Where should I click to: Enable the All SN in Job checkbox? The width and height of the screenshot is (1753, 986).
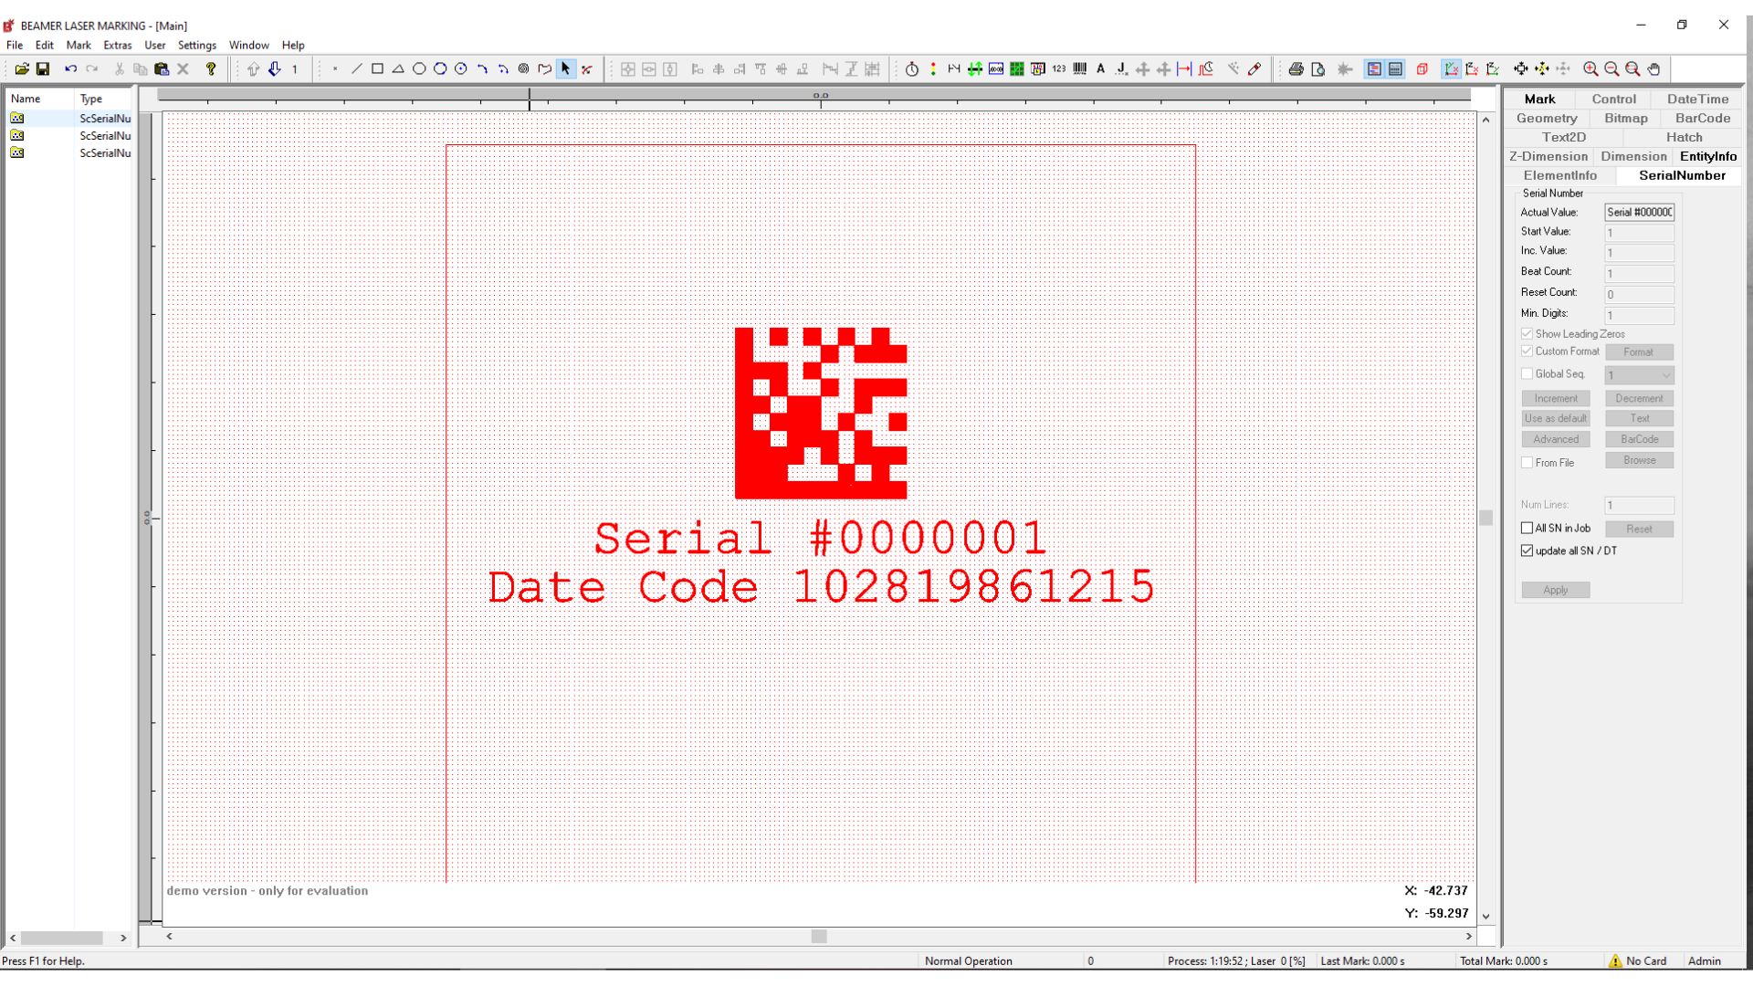(1527, 528)
